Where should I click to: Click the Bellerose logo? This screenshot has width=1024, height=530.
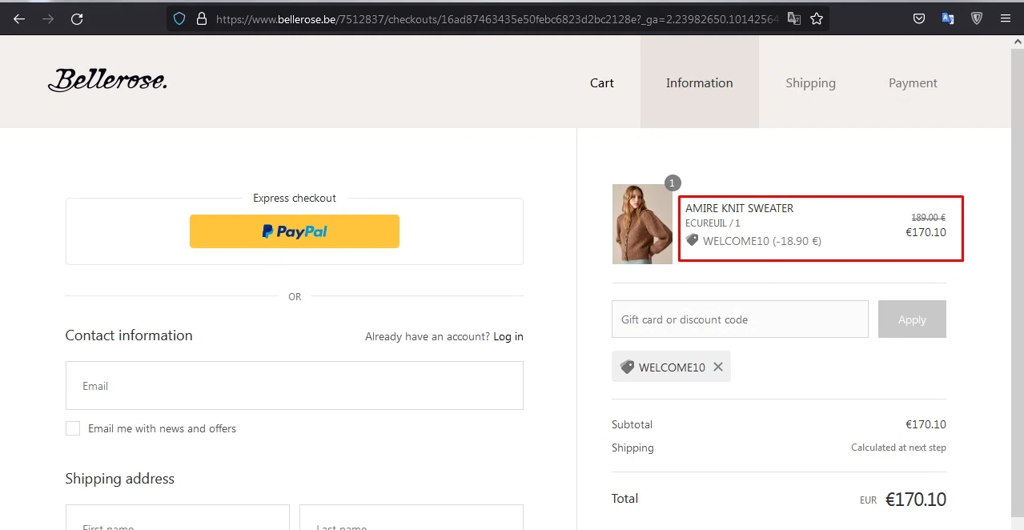click(x=107, y=80)
